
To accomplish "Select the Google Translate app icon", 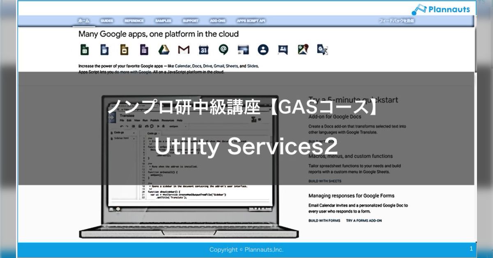I will [322, 50].
